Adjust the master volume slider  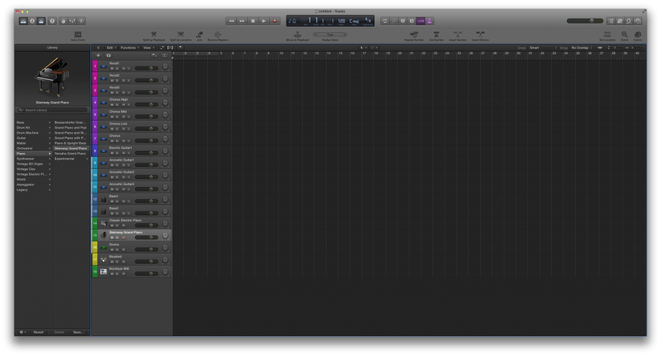point(585,21)
